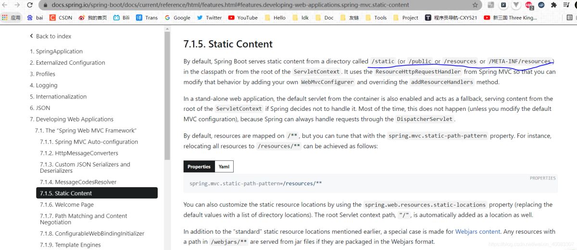Open 4. Logging section

(x=43, y=85)
